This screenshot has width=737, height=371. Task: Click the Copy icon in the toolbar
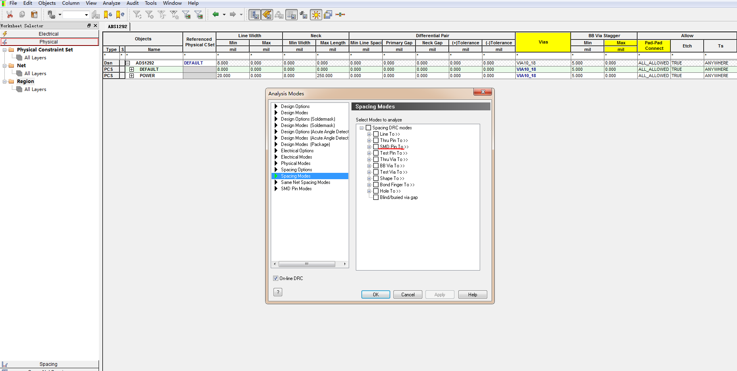(x=22, y=14)
